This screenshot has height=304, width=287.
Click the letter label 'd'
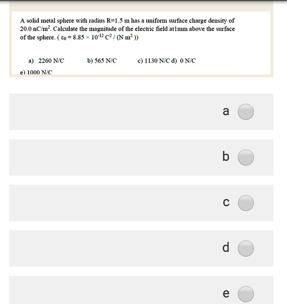[226, 248]
